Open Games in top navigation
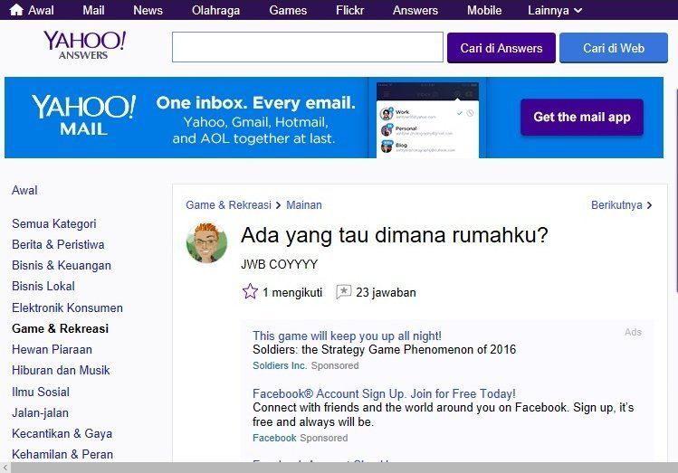The height and width of the screenshot is (473, 678). pyautogui.click(x=288, y=10)
